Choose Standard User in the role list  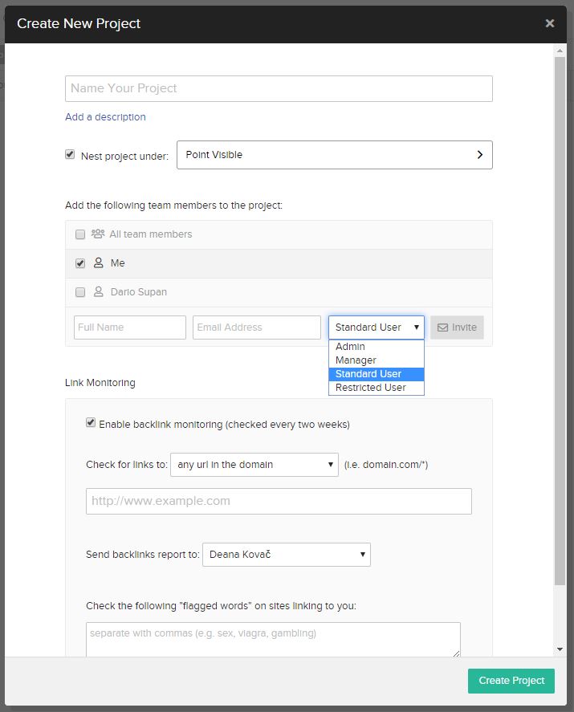(377, 374)
